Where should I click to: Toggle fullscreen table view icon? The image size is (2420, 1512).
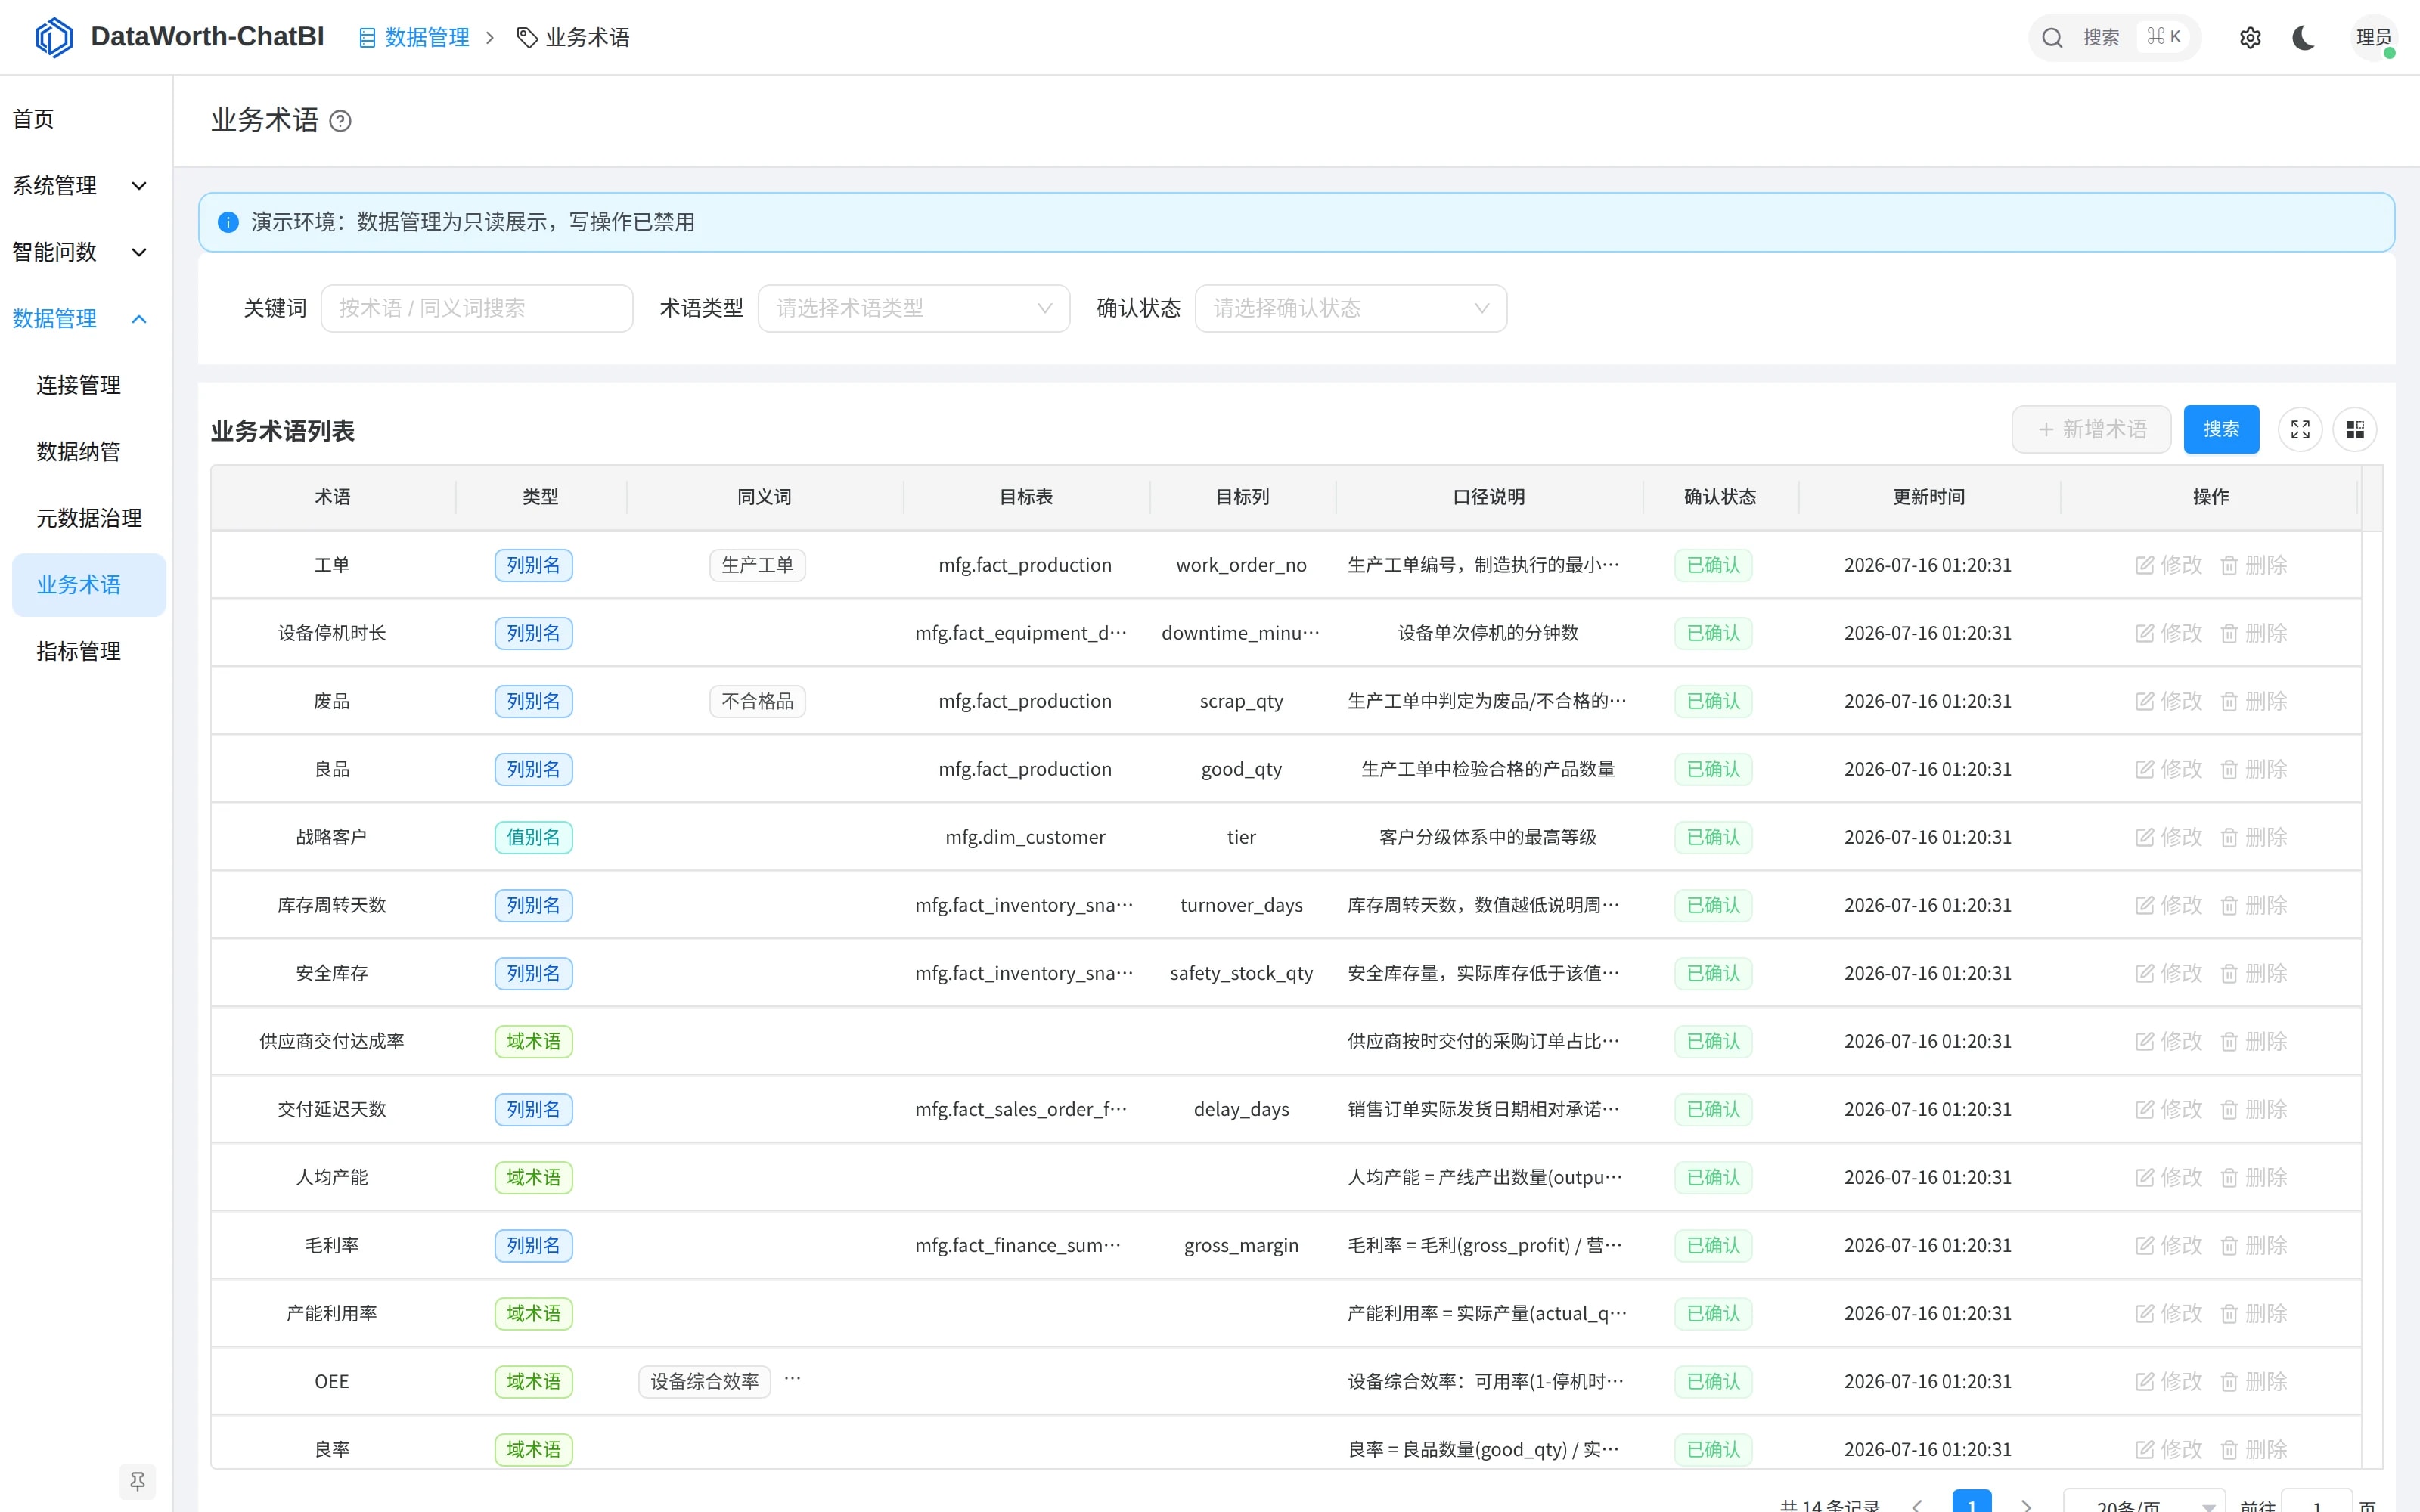(2300, 429)
